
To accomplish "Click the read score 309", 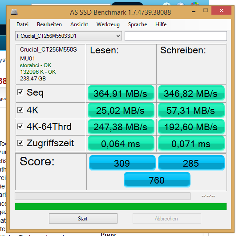I will pos(122,163).
